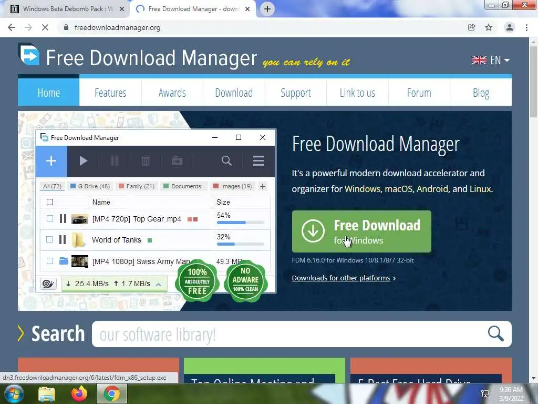Click the plus to add a tag after Images (19)

pyautogui.click(x=263, y=186)
